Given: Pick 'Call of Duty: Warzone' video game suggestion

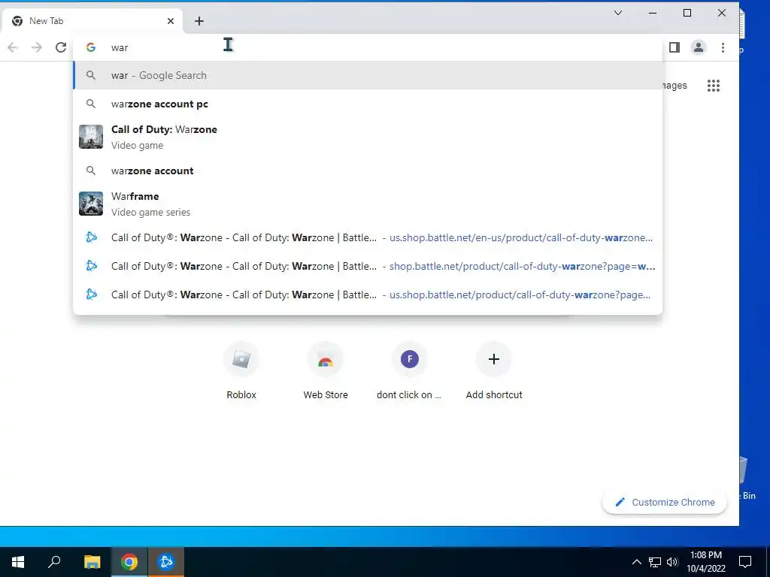Looking at the screenshot, I should 367,137.
